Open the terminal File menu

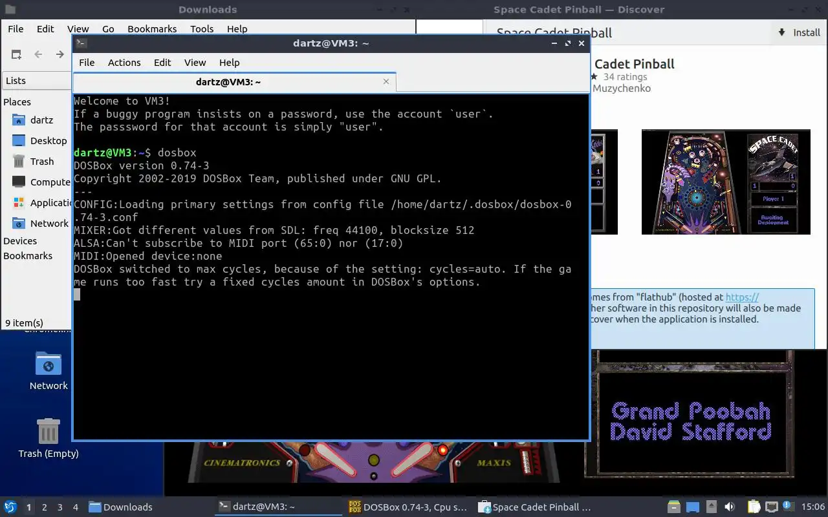coord(87,63)
